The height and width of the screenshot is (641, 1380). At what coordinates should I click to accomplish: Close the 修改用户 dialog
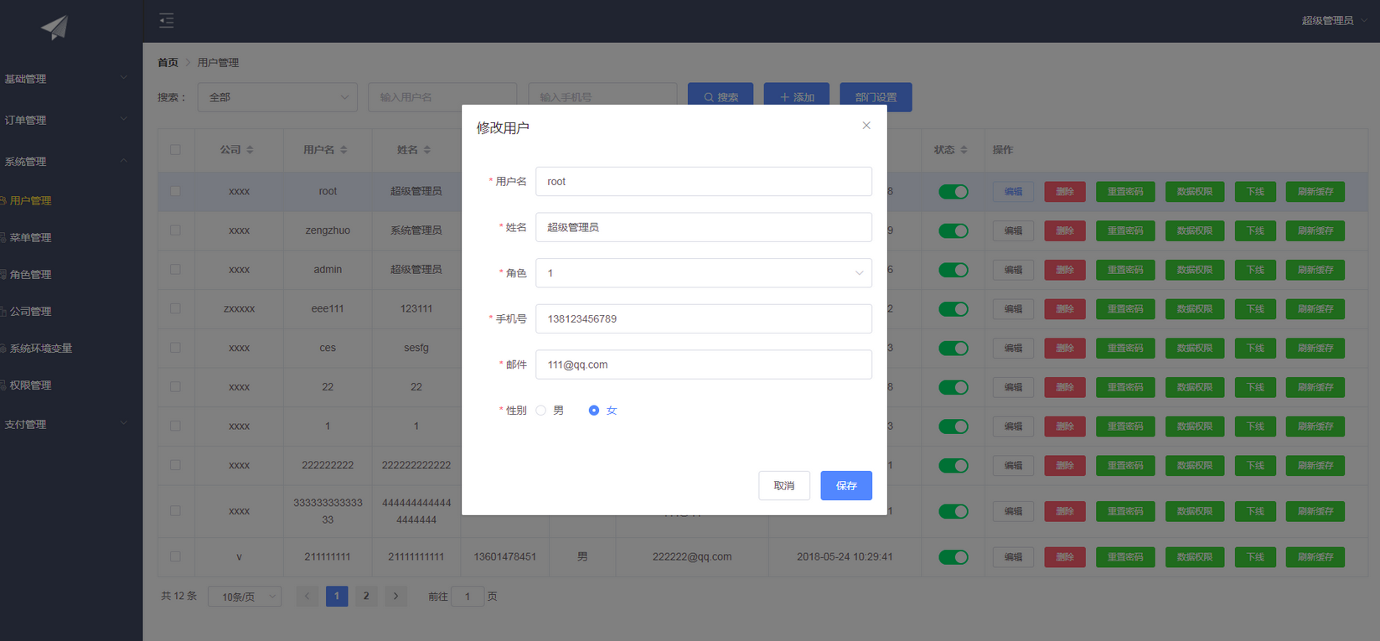pos(866,126)
